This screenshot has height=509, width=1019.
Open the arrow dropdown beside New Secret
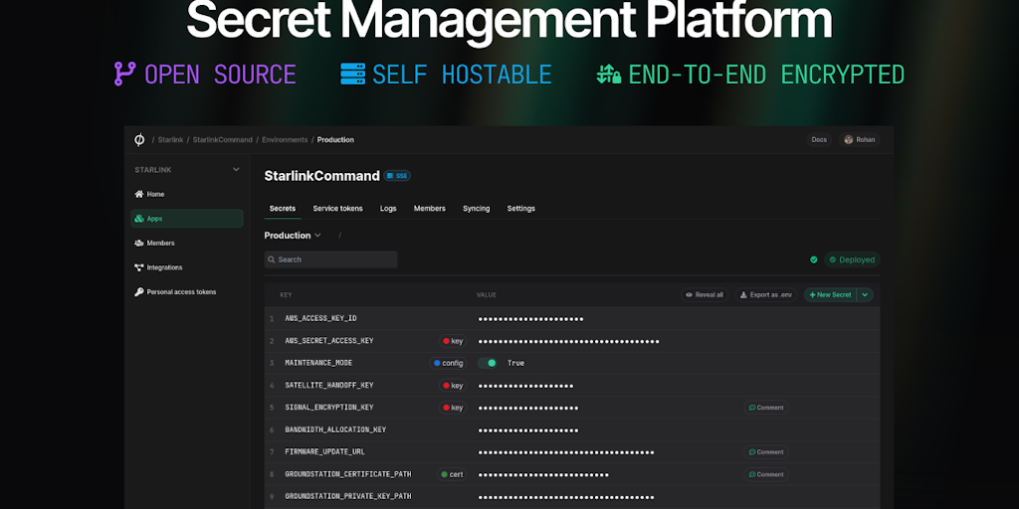(x=865, y=294)
